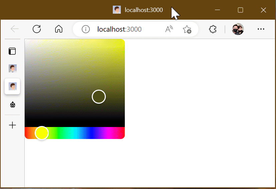Viewport: 276px width, 189px height.
Task: Go to the browser home page
Action: click(x=59, y=29)
